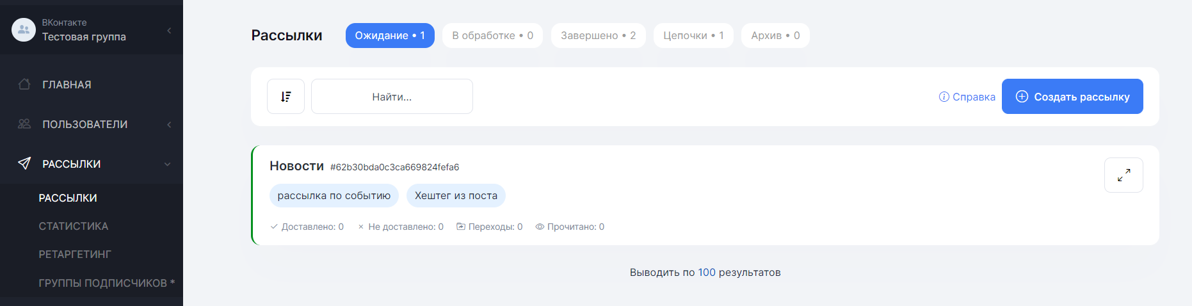1192x306 pixels.
Task: Switch to the Завершено tab
Action: 598,35
